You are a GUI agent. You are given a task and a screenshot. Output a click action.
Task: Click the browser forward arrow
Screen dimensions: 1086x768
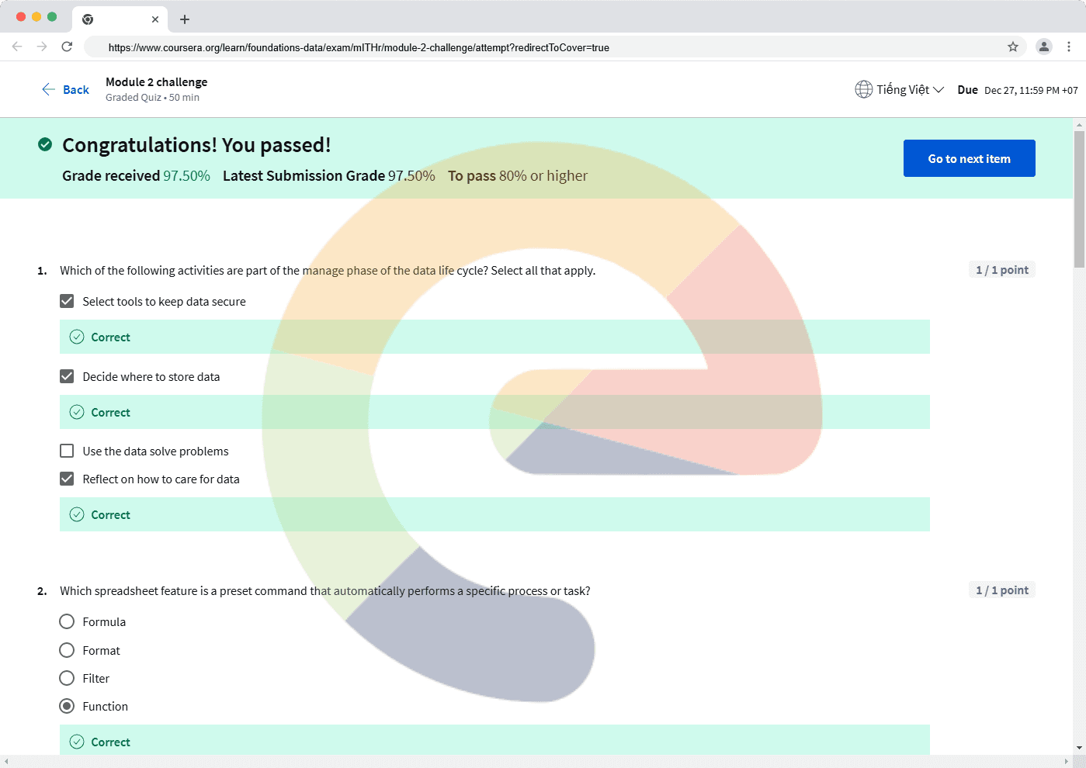click(42, 47)
